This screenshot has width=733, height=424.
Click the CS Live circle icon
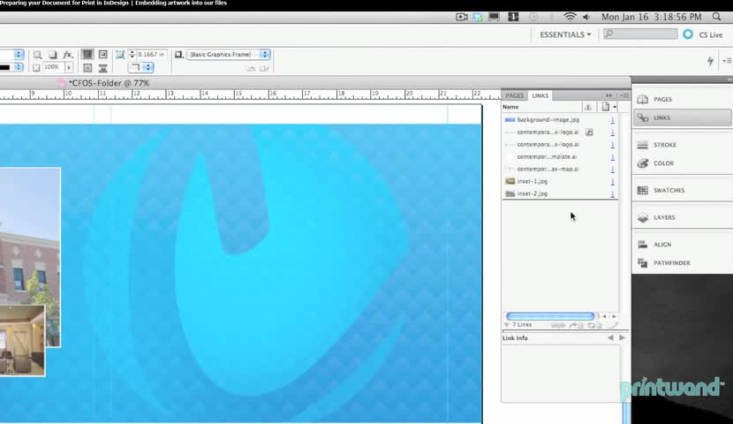click(688, 34)
